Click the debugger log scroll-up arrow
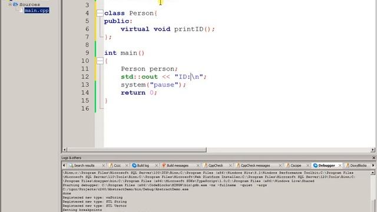This screenshot has width=377, height=212. tap(373, 173)
